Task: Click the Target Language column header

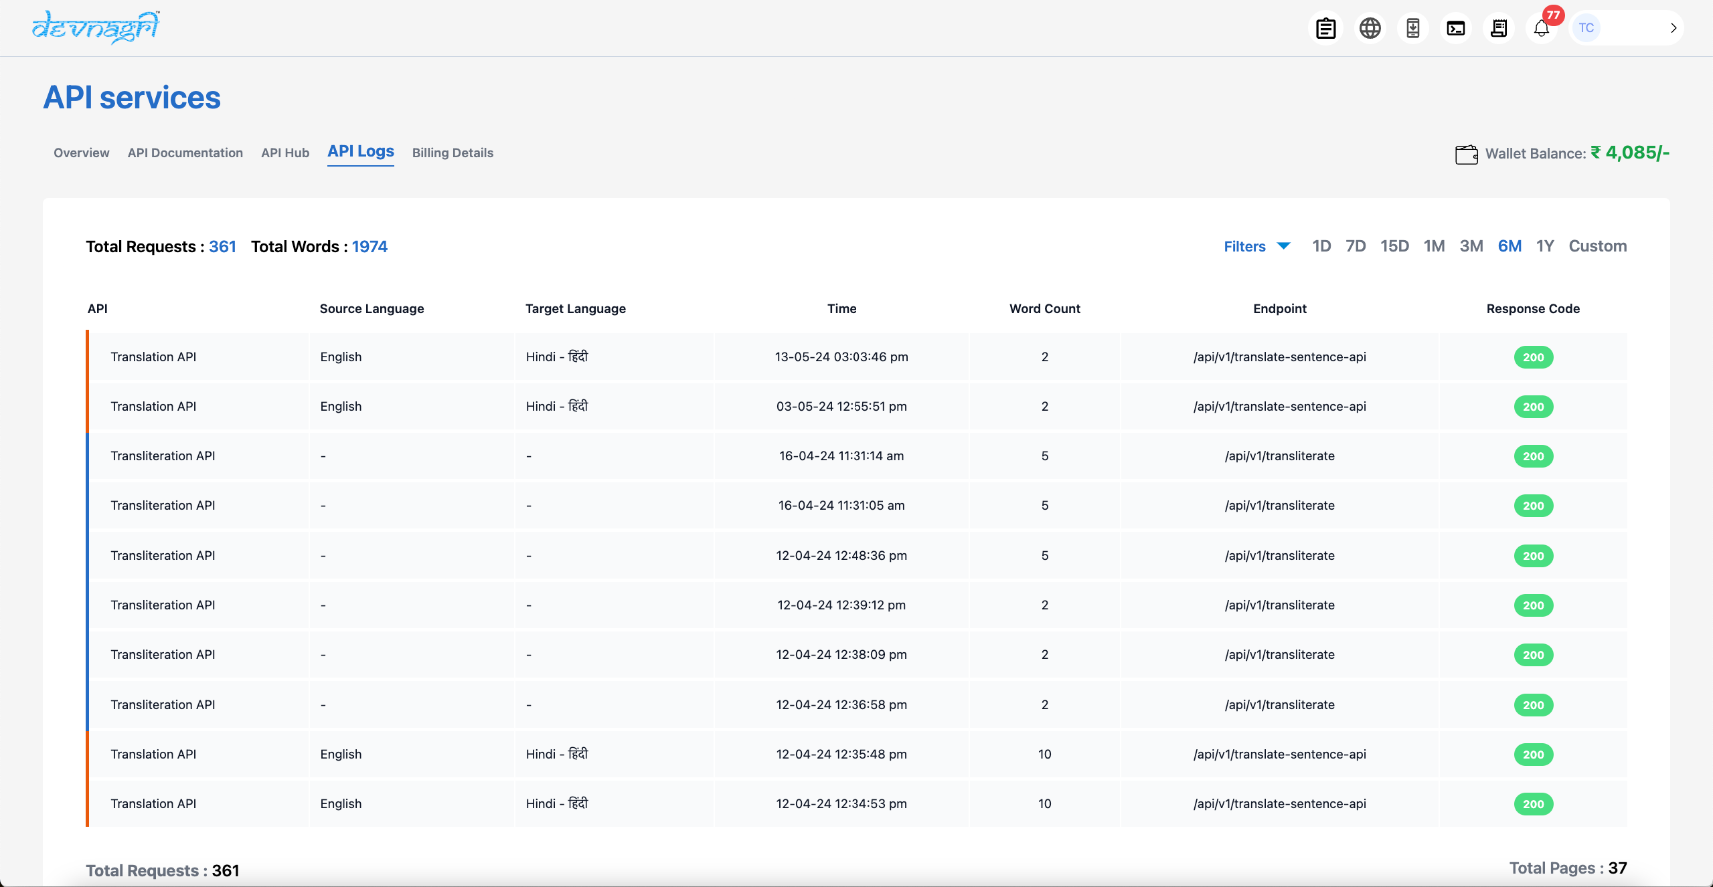Action: 575,308
